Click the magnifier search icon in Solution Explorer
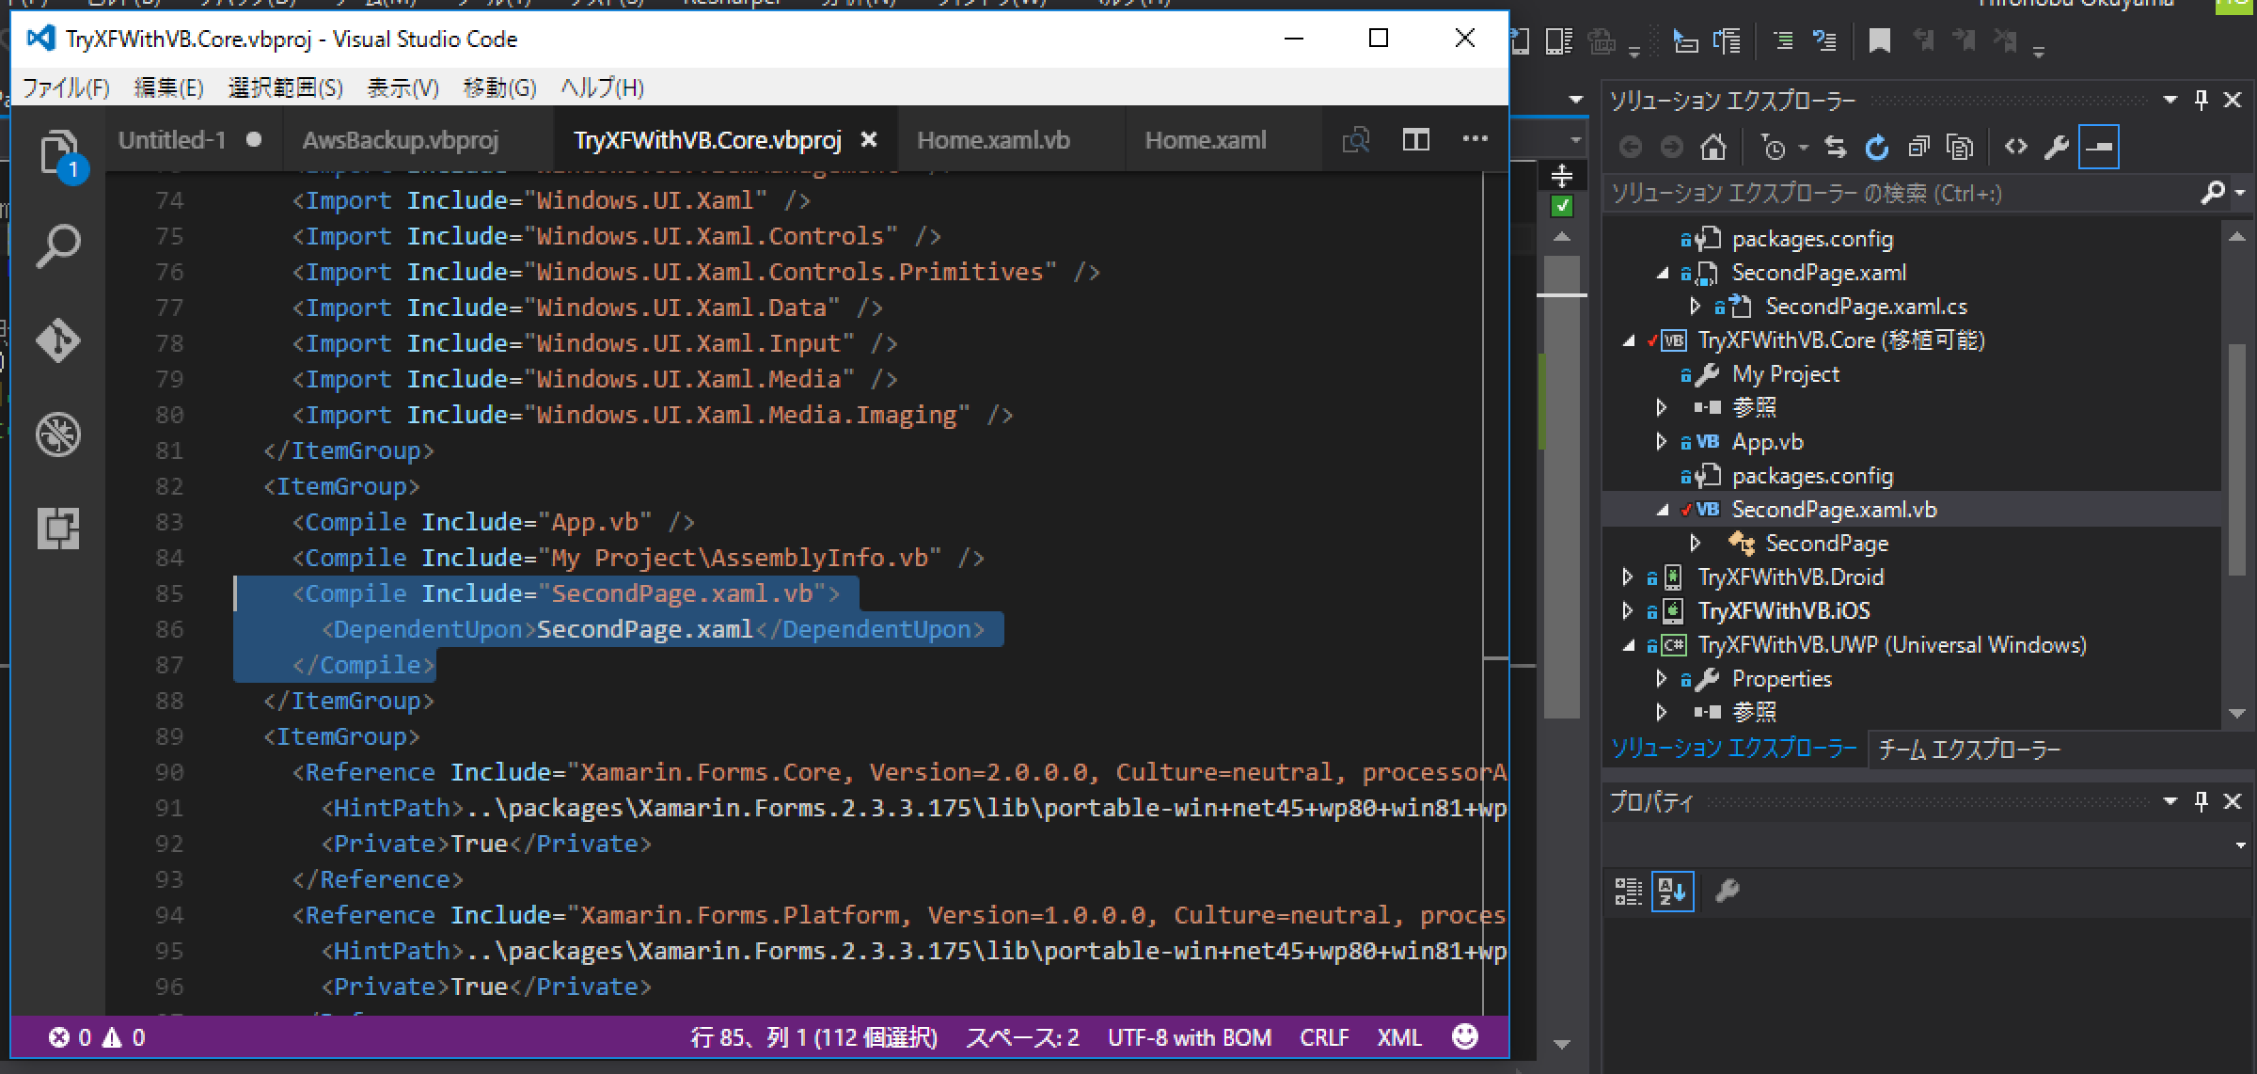Viewport: 2257px width, 1074px height. pyautogui.click(x=2212, y=193)
